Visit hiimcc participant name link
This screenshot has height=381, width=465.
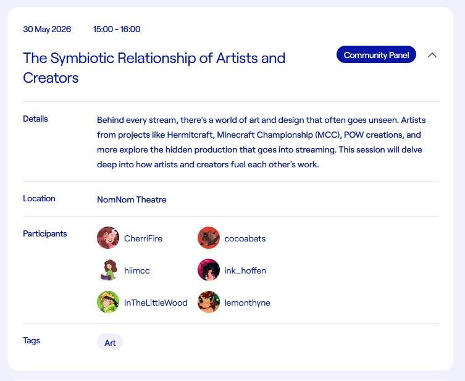pos(136,270)
